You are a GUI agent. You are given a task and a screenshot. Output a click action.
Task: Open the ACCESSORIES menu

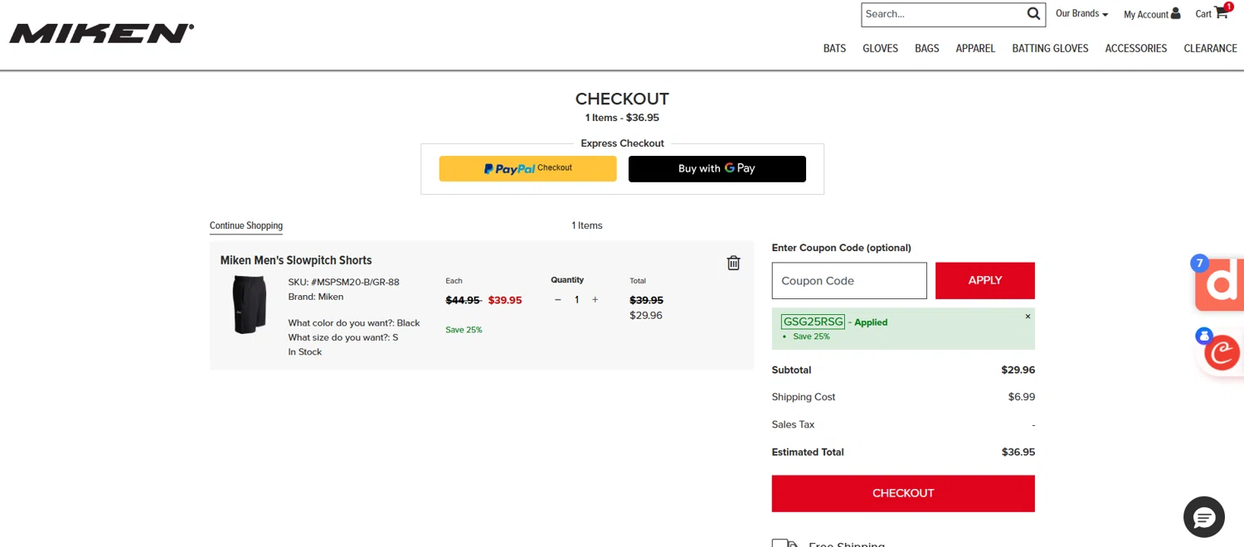pos(1135,48)
